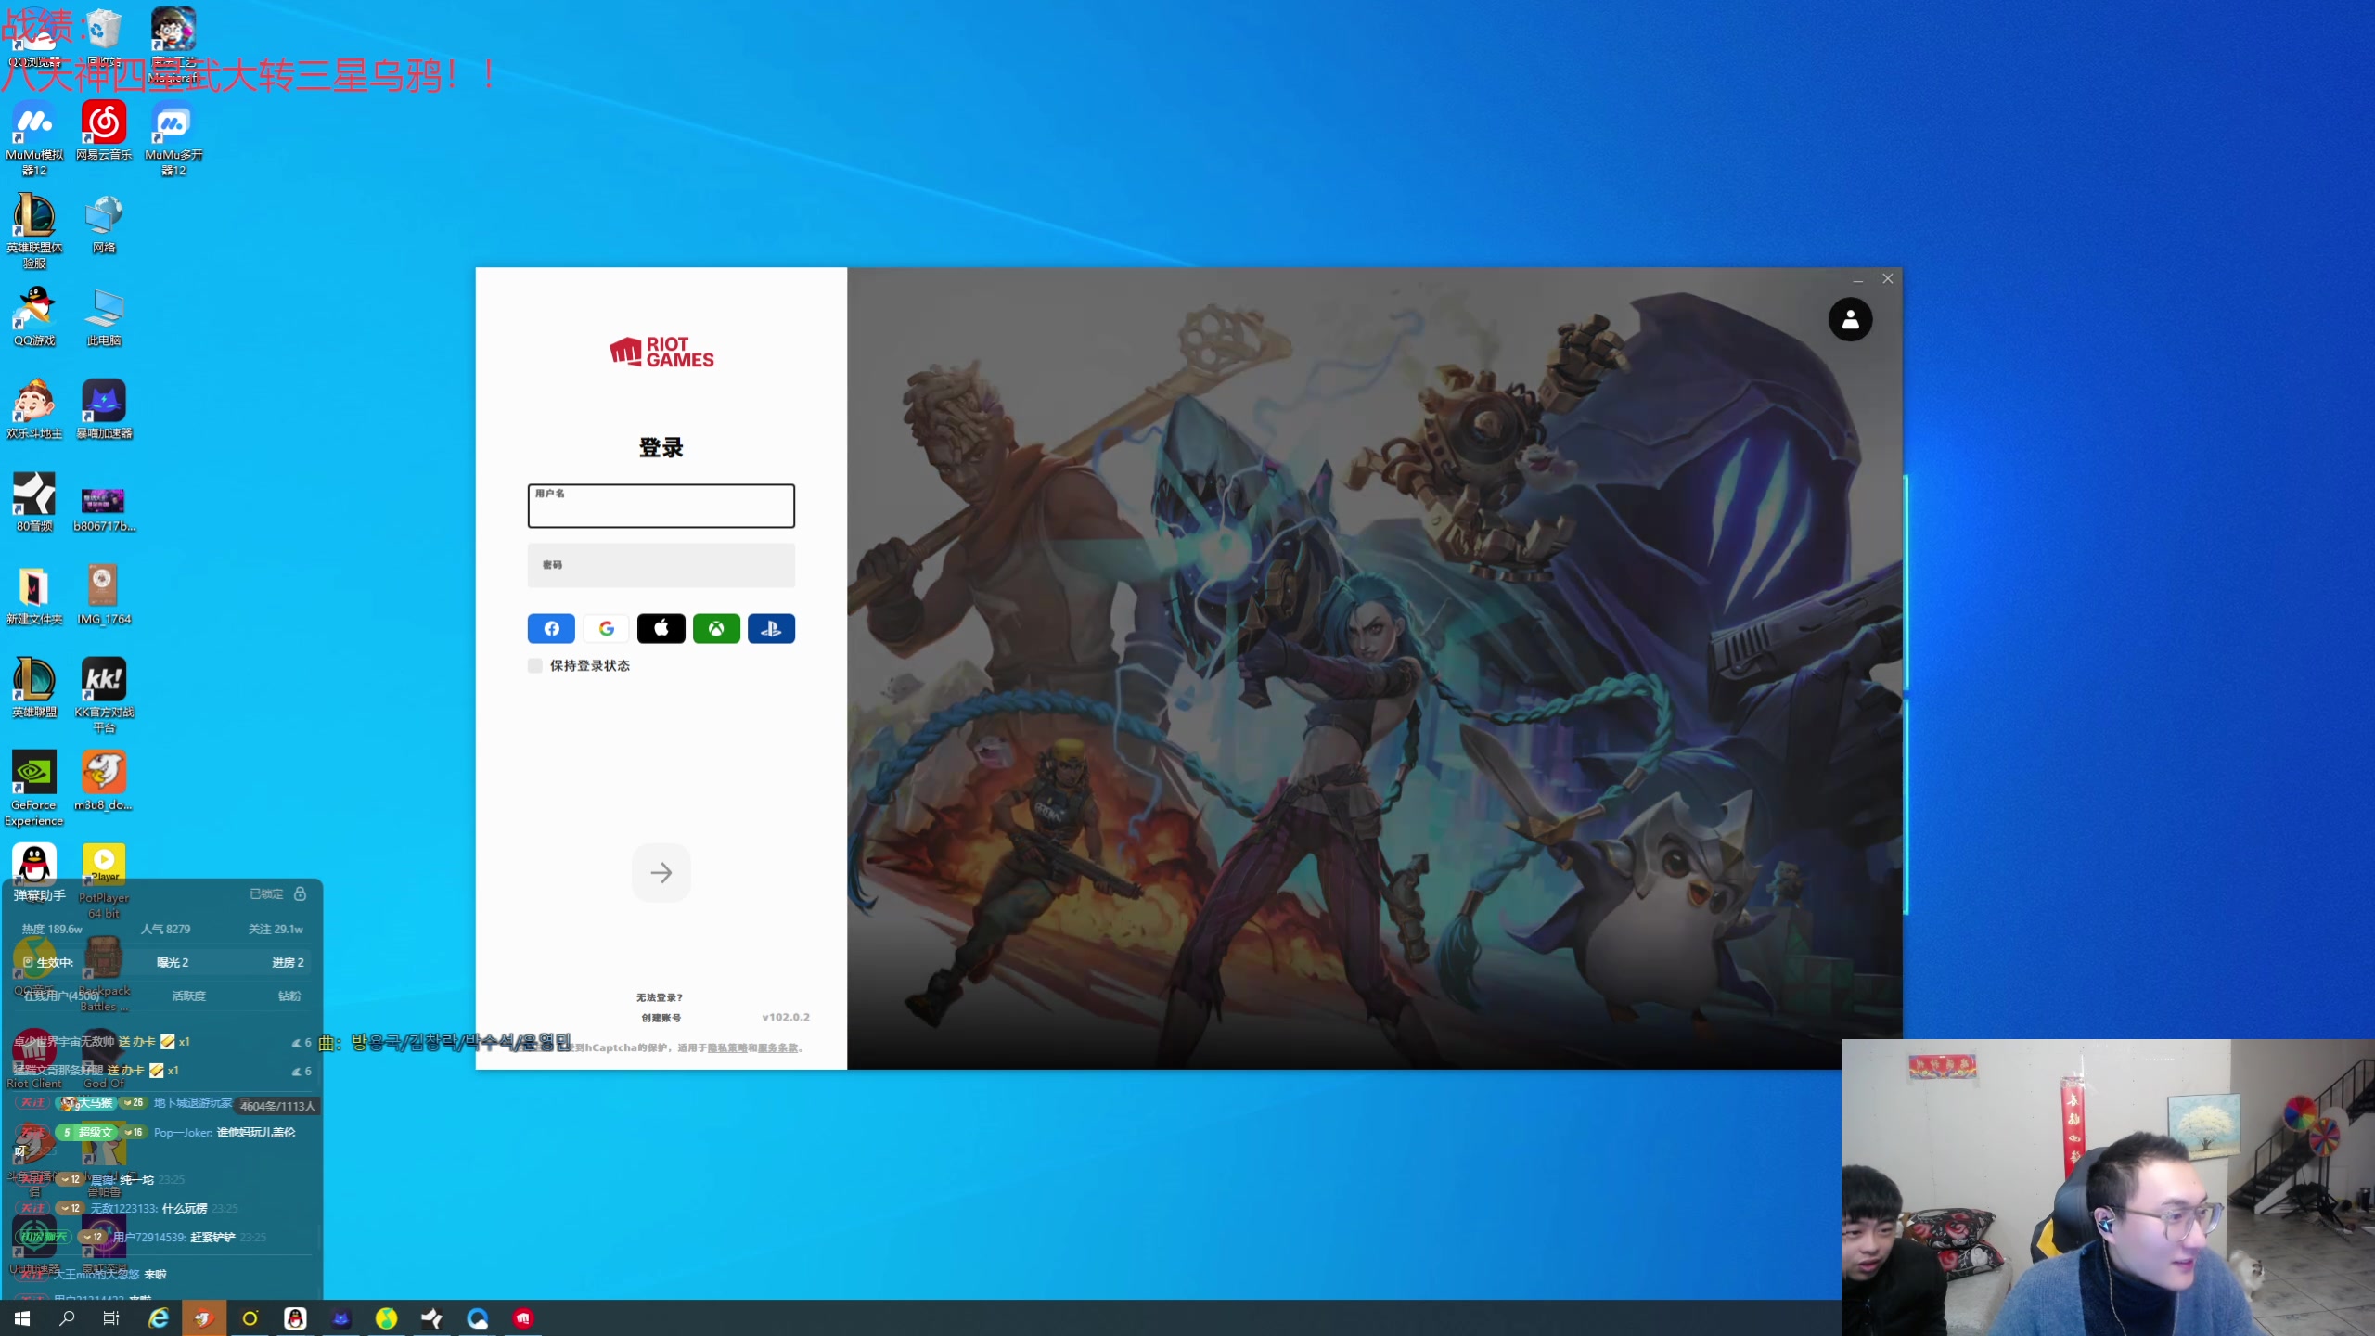Viewport: 2375px width, 1336px height.
Task: Sign in with the Facebook button
Action: [x=551, y=628]
